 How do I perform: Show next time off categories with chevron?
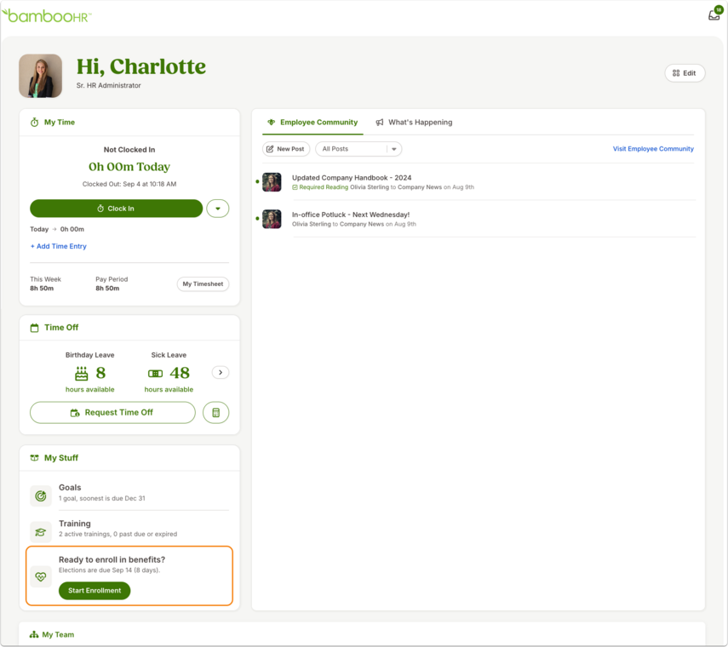coord(221,372)
